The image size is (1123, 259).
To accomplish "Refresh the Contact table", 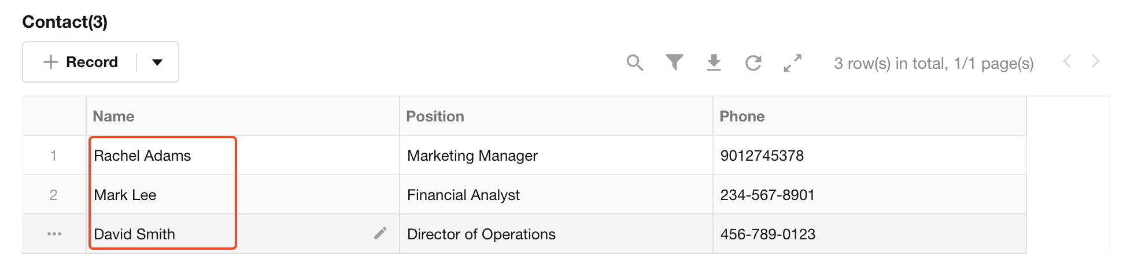I will coord(753,62).
